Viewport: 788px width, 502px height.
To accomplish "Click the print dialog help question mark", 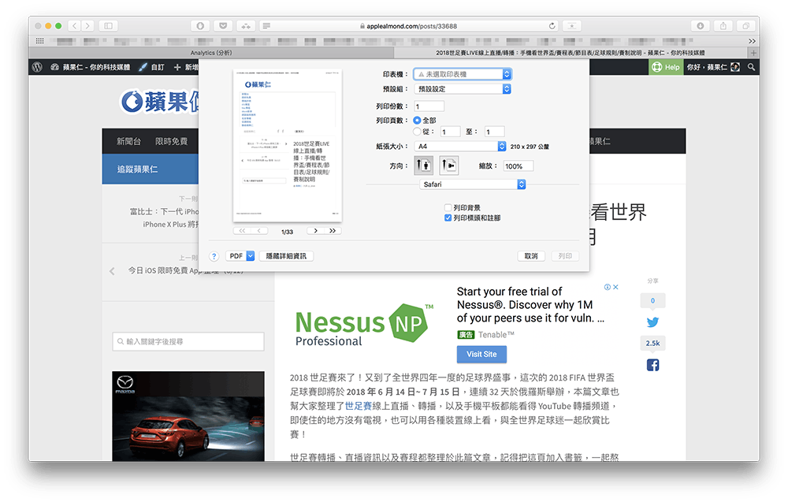I will pos(214,256).
